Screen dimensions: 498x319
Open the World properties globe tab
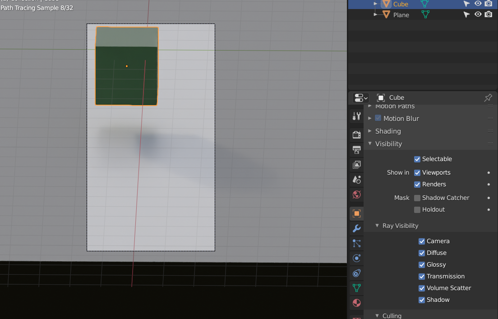(356, 194)
